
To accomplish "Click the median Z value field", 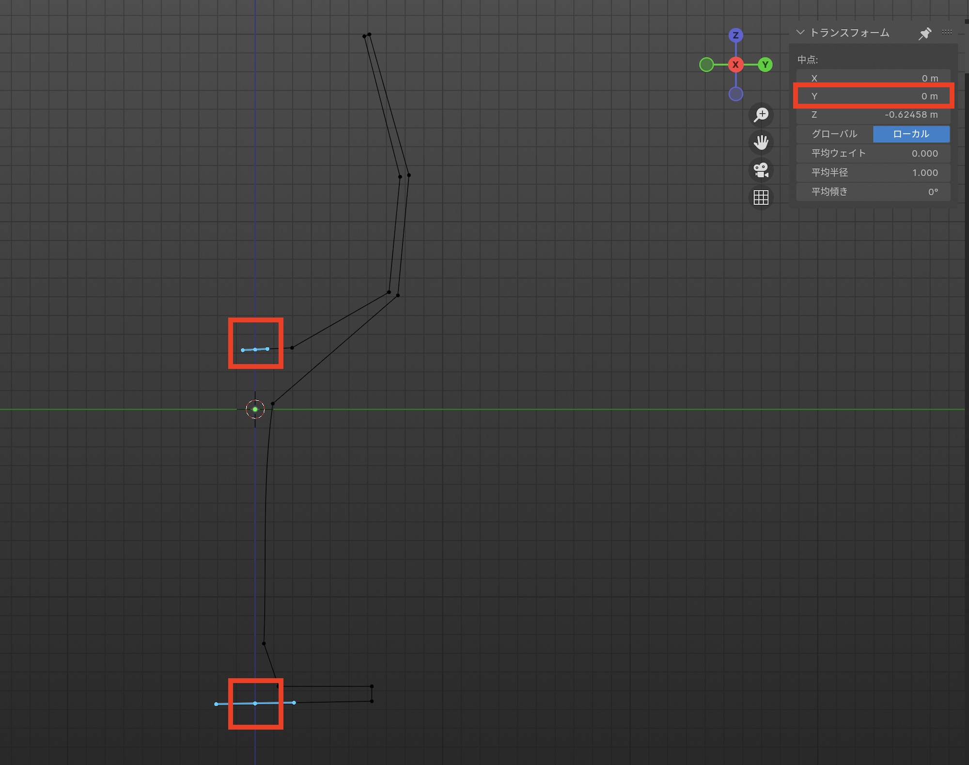I will tap(873, 115).
